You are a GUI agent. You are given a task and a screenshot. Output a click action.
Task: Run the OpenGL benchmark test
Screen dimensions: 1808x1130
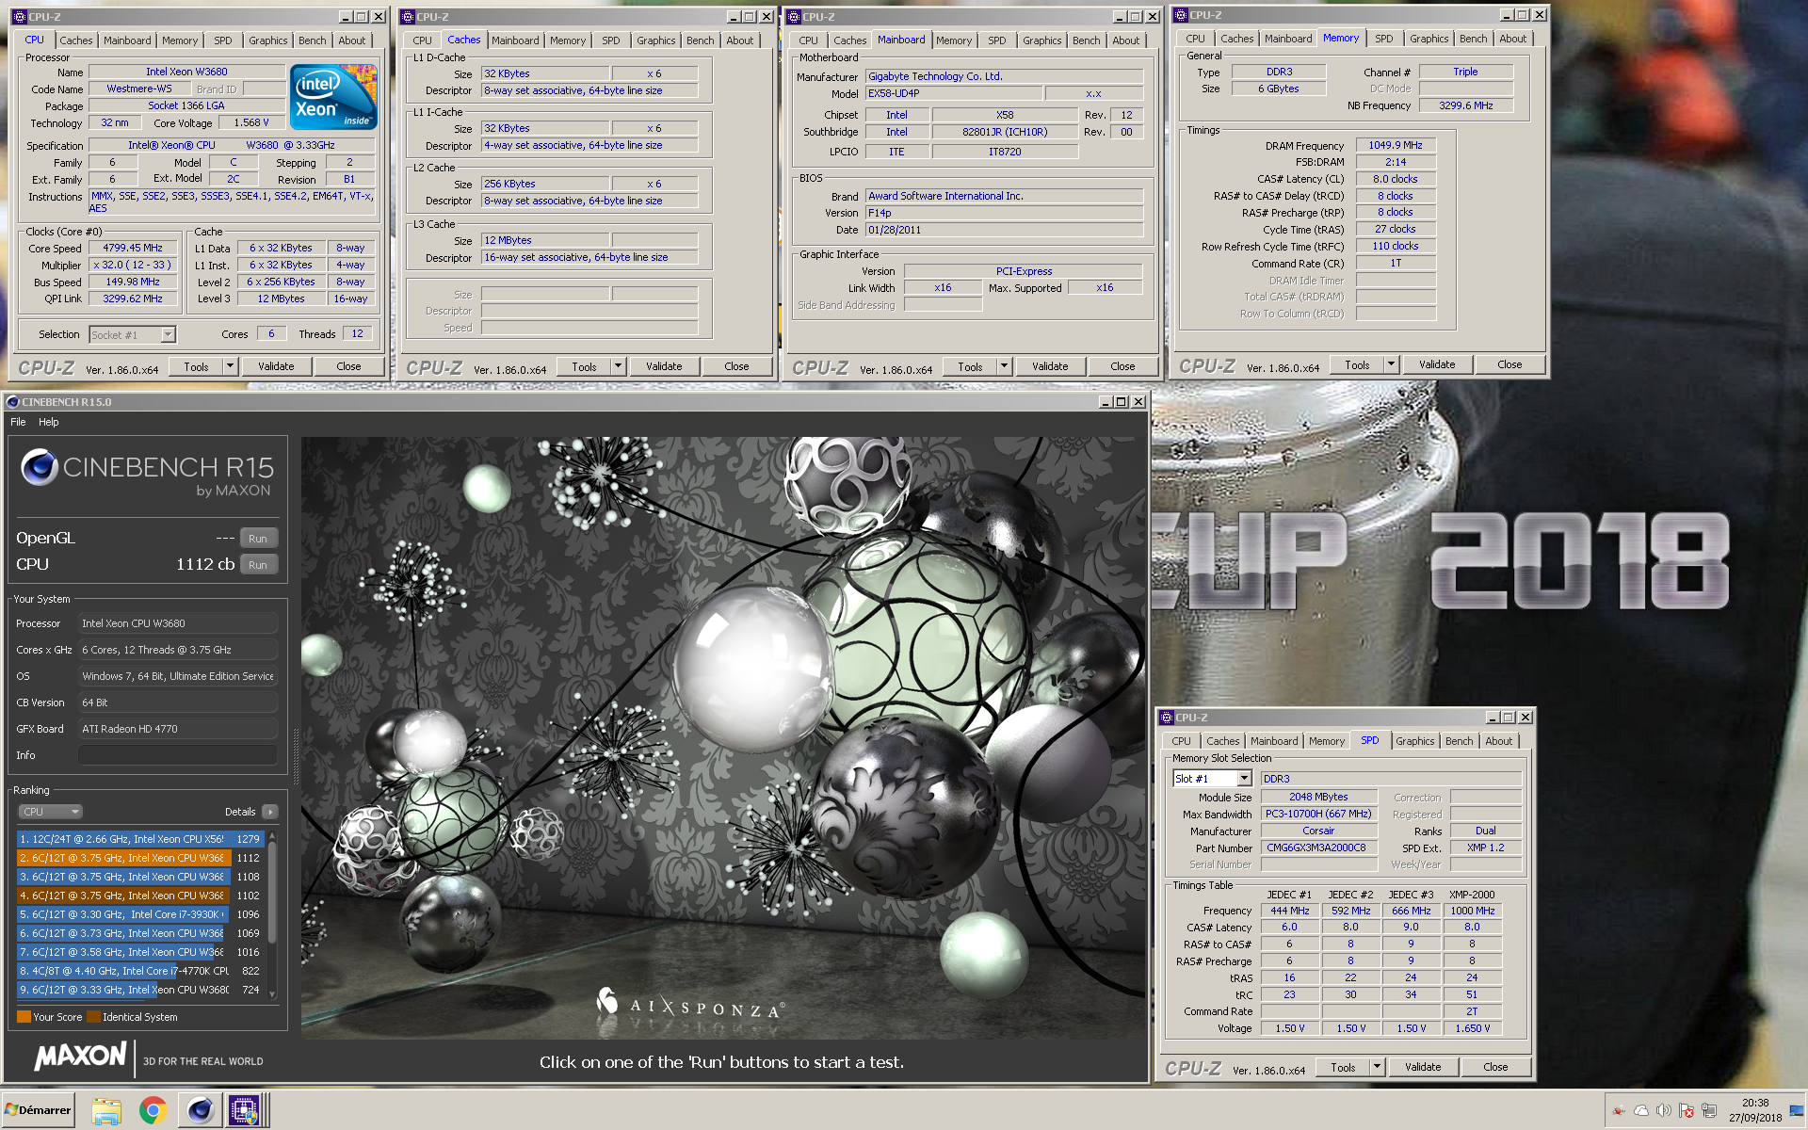tap(258, 539)
